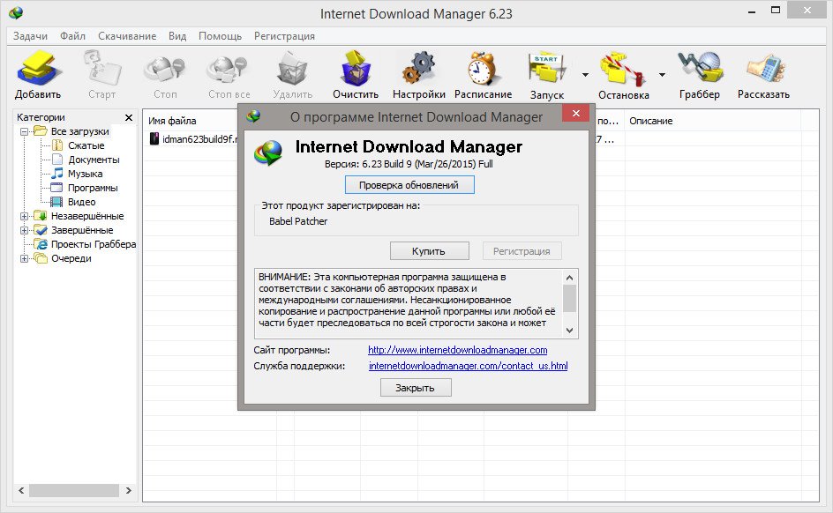Select the Сжатые category
833x513 pixels.
click(86, 145)
